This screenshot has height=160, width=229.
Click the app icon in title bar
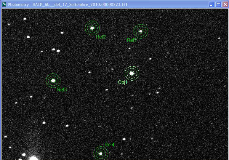[4, 4]
